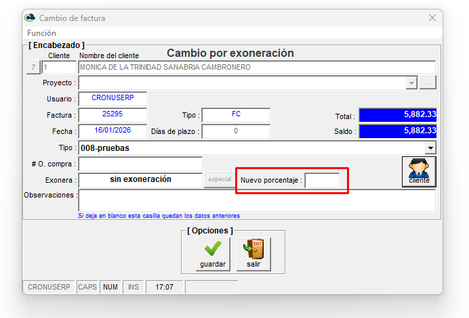
Task: Click the CAPS status bar indicator
Action: (x=87, y=287)
